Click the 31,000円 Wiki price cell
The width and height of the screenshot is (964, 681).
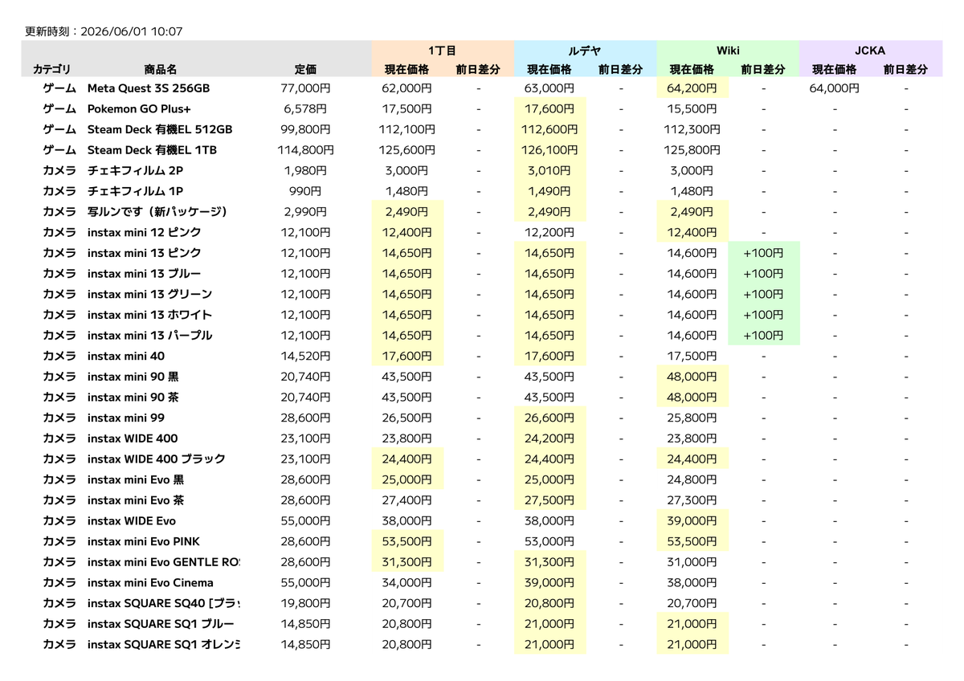tap(692, 562)
